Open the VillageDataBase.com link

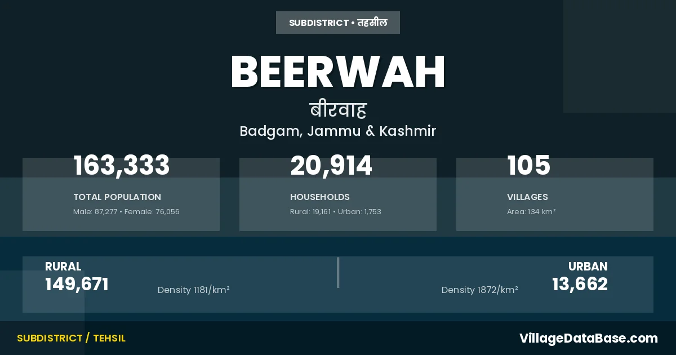tap(588, 338)
